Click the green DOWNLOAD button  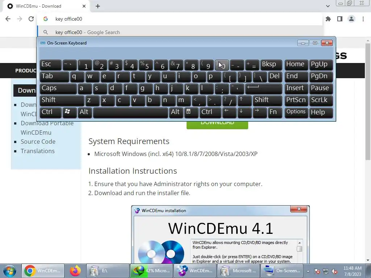217,125
